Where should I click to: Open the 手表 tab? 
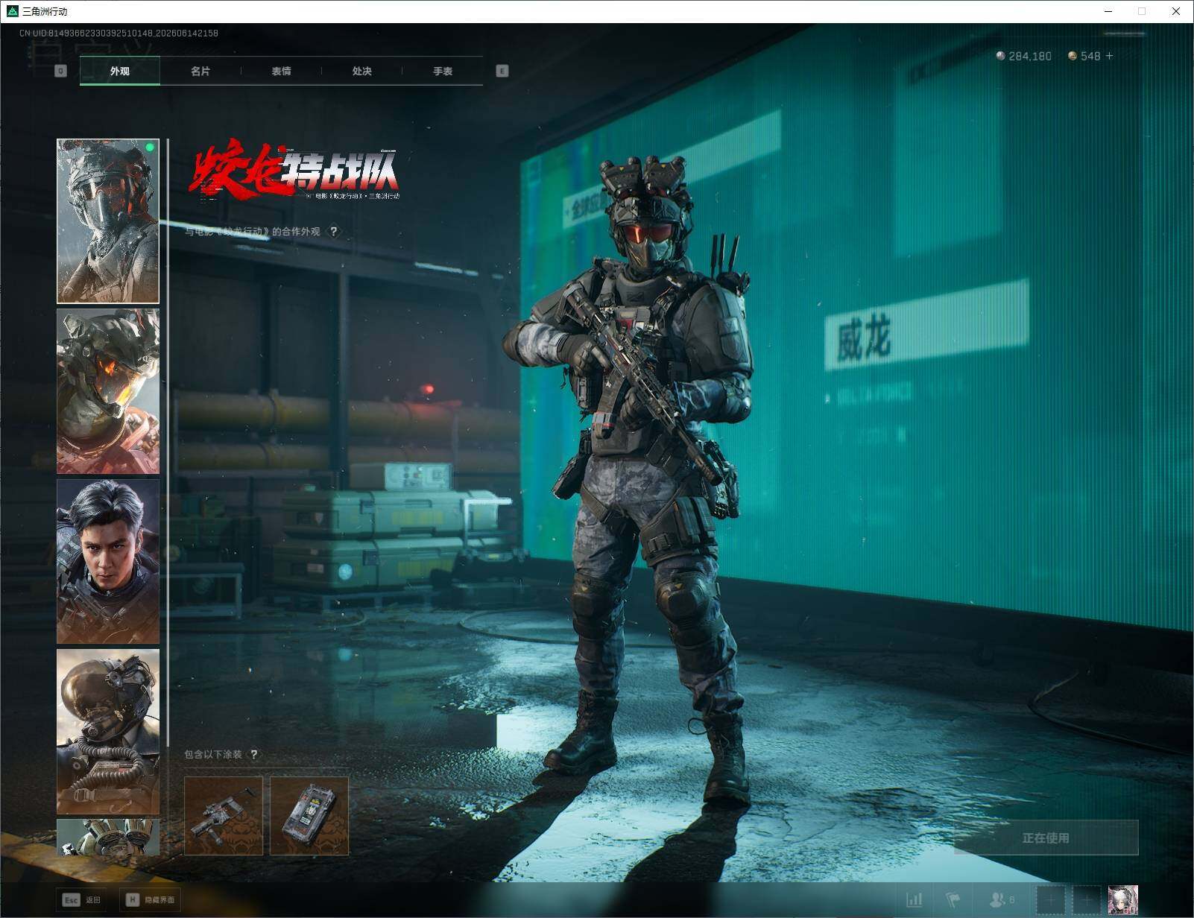(443, 71)
